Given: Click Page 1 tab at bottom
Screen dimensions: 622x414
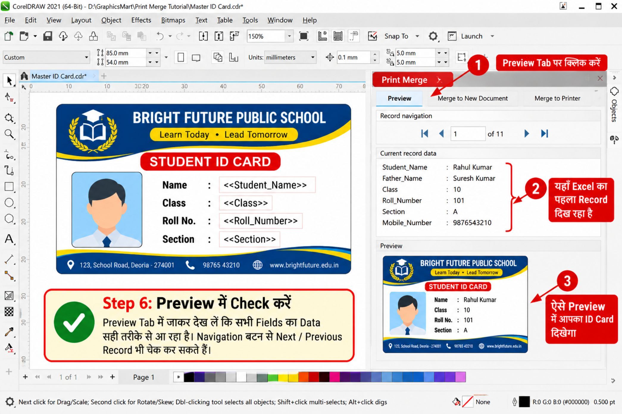Looking at the screenshot, I should click(x=143, y=377).
